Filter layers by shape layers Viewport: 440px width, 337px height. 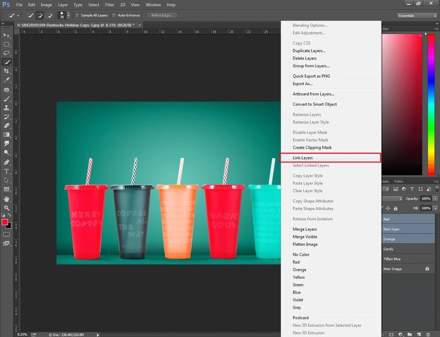pyautogui.click(x=420, y=189)
